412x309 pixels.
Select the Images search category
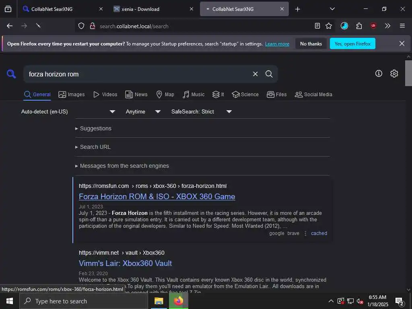pyautogui.click(x=72, y=94)
